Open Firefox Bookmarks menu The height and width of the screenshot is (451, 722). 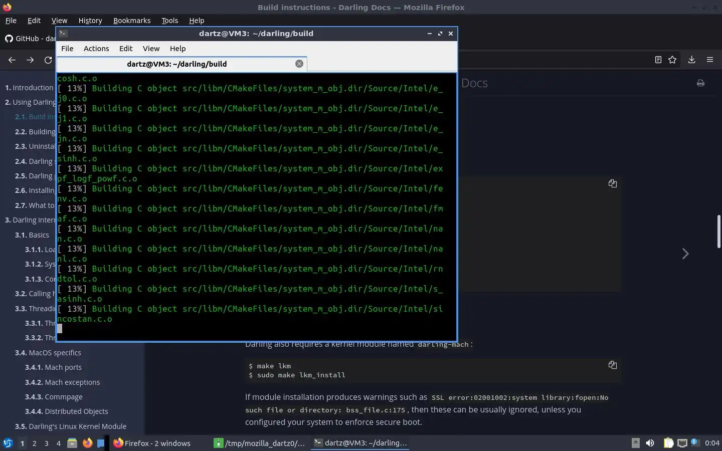click(x=132, y=21)
